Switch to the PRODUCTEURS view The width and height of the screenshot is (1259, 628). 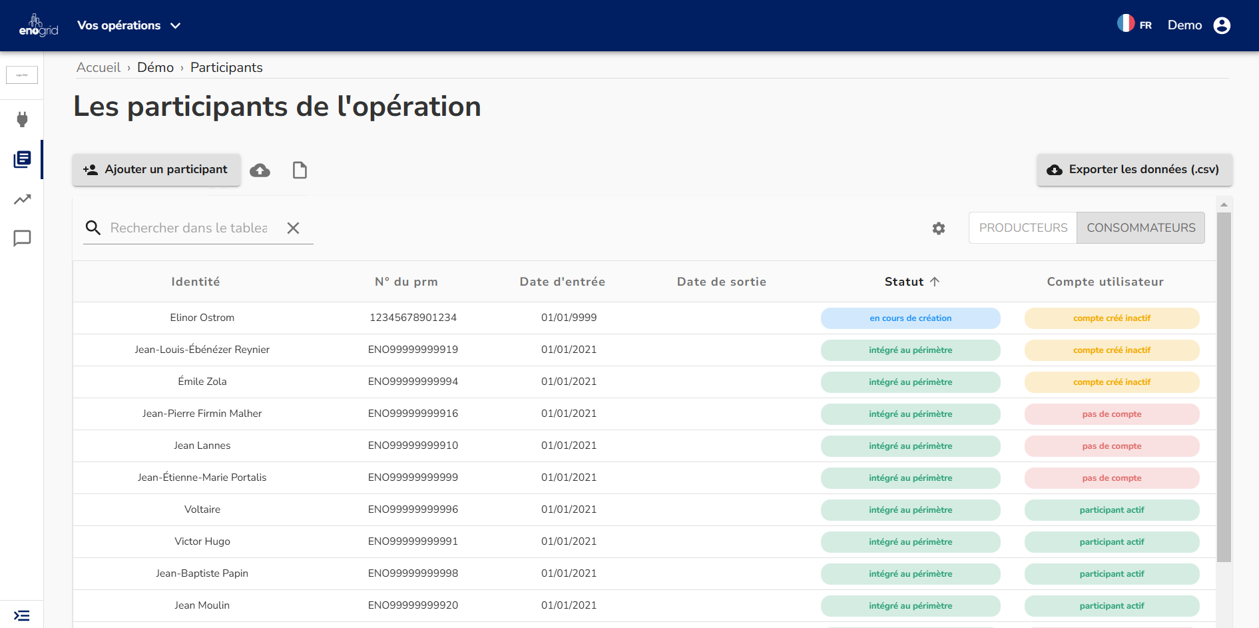(1023, 228)
